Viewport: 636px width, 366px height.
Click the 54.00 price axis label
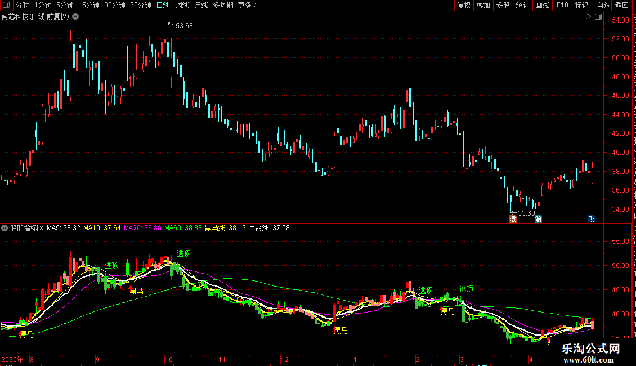(x=621, y=20)
